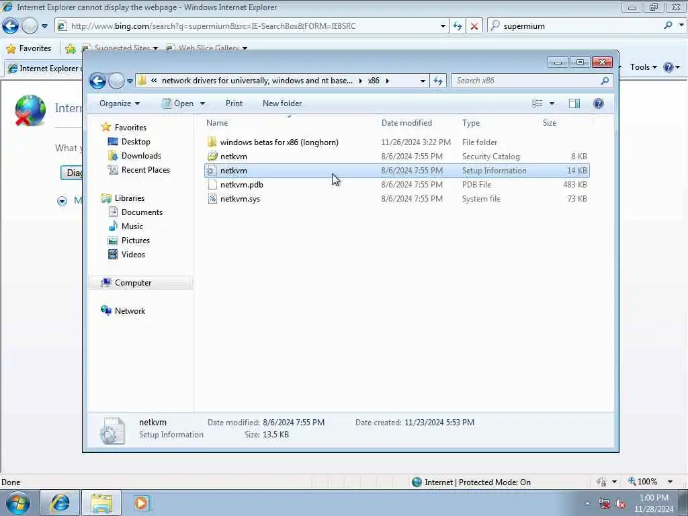Go to Desktop in navigation pane

coord(129,142)
